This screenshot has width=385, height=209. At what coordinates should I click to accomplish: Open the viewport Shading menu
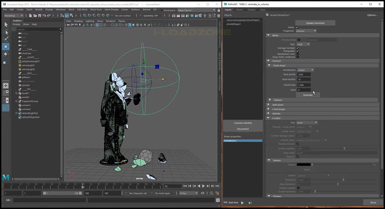(x=78, y=21)
